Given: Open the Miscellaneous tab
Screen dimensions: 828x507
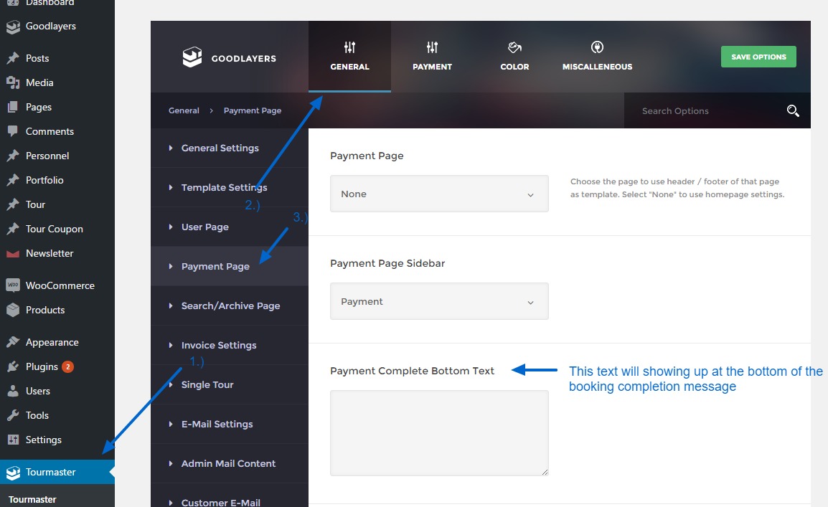Looking at the screenshot, I should point(597,57).
